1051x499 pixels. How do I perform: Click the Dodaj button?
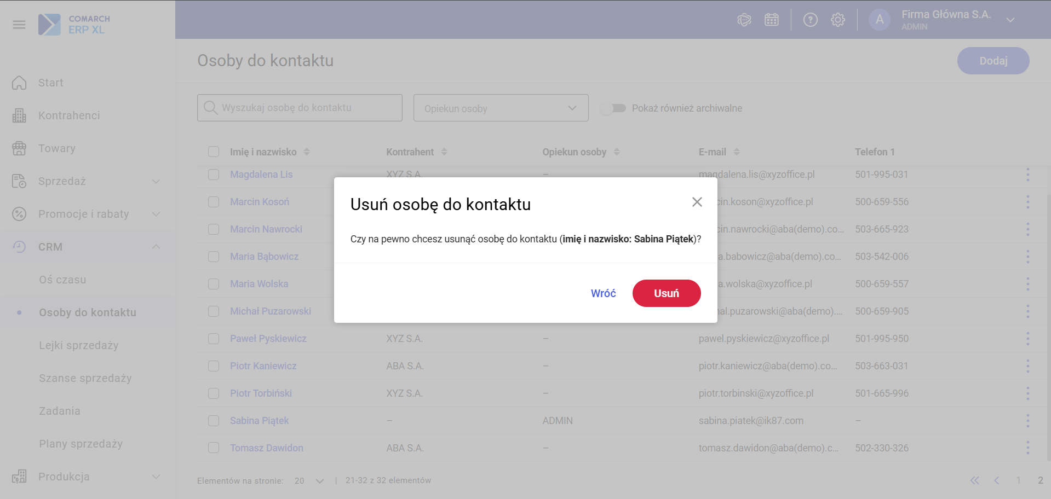click(993, 61)
